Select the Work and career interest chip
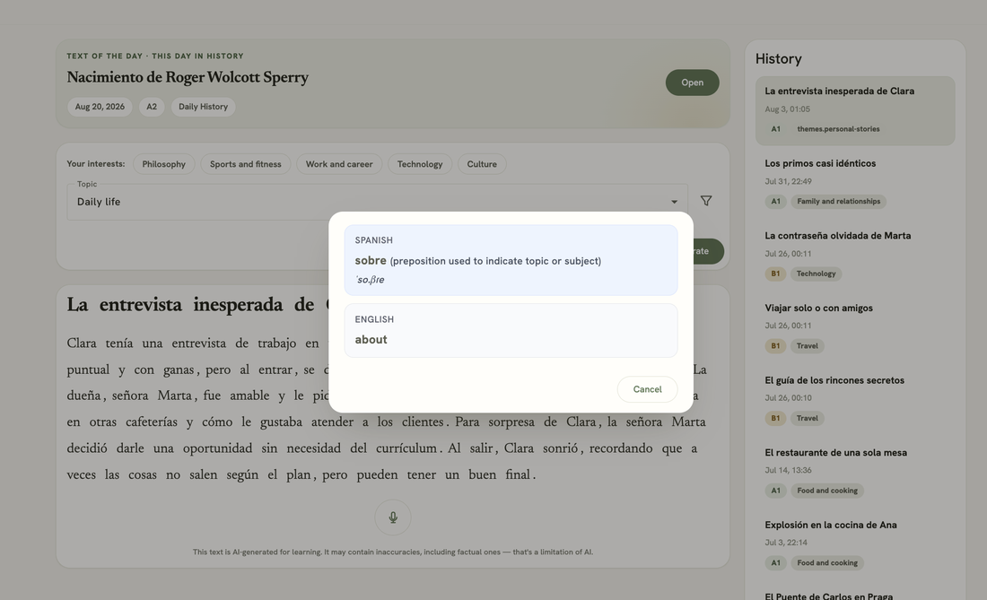This screenshot has height=600, width=987. tap(339, 164)
